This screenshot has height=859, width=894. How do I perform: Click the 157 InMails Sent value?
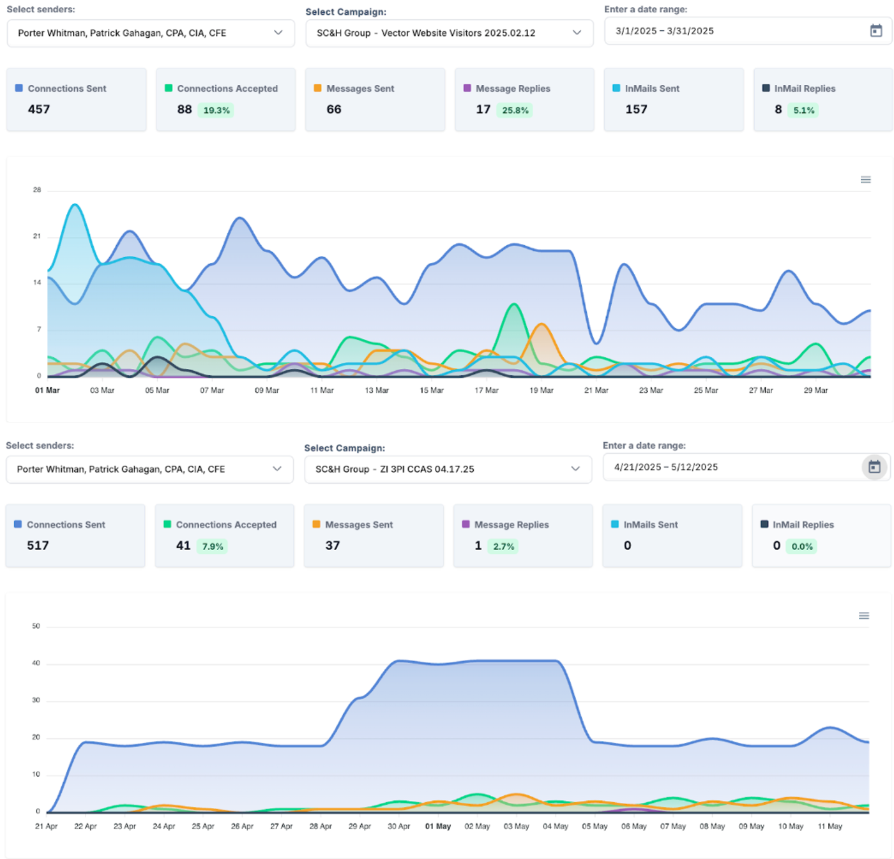pos(637,109)
